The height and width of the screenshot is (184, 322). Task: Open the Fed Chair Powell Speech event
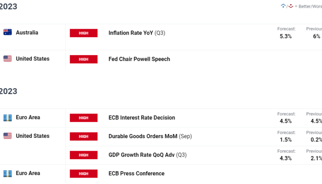coord(139,59)
